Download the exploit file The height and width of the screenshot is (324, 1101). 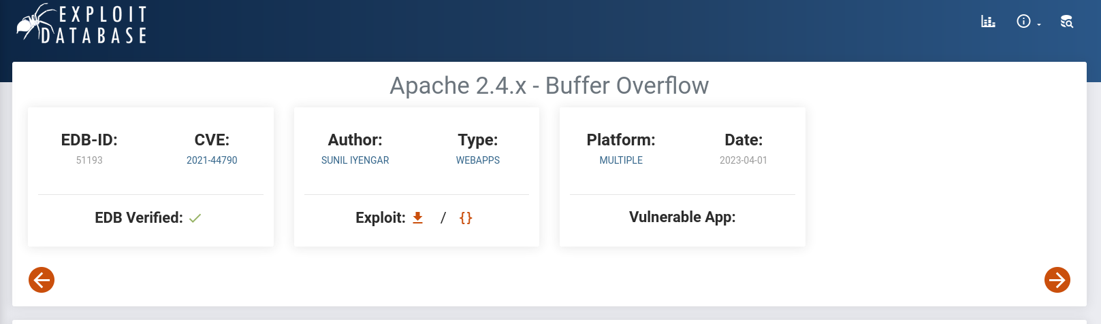418,217
